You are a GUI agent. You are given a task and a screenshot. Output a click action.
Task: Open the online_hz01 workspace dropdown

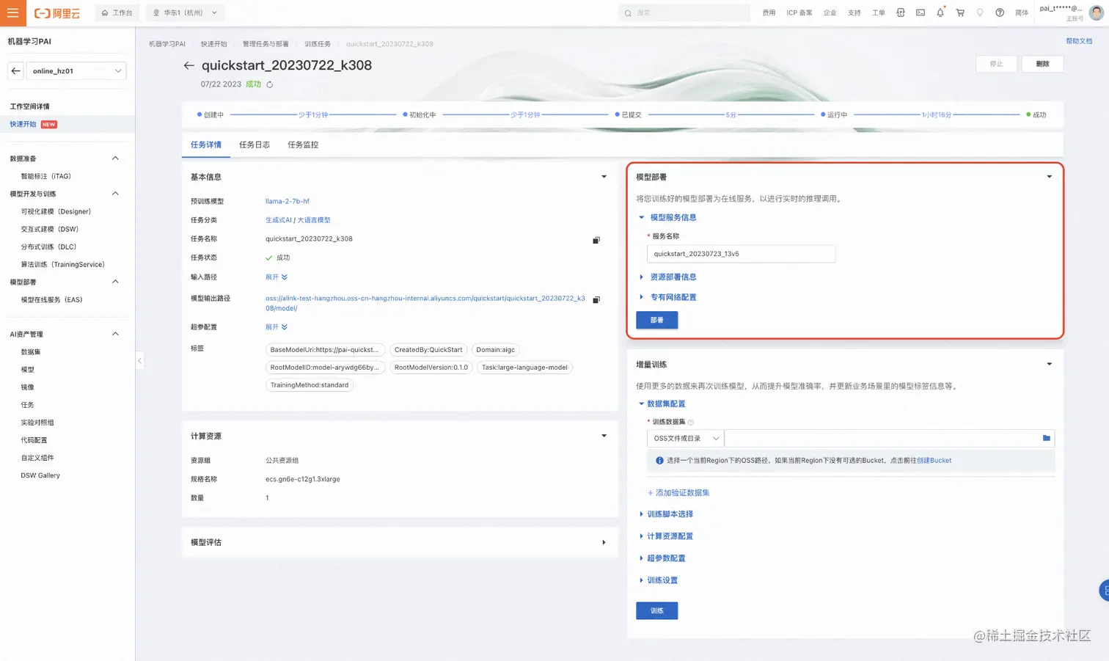click(77, 71)
